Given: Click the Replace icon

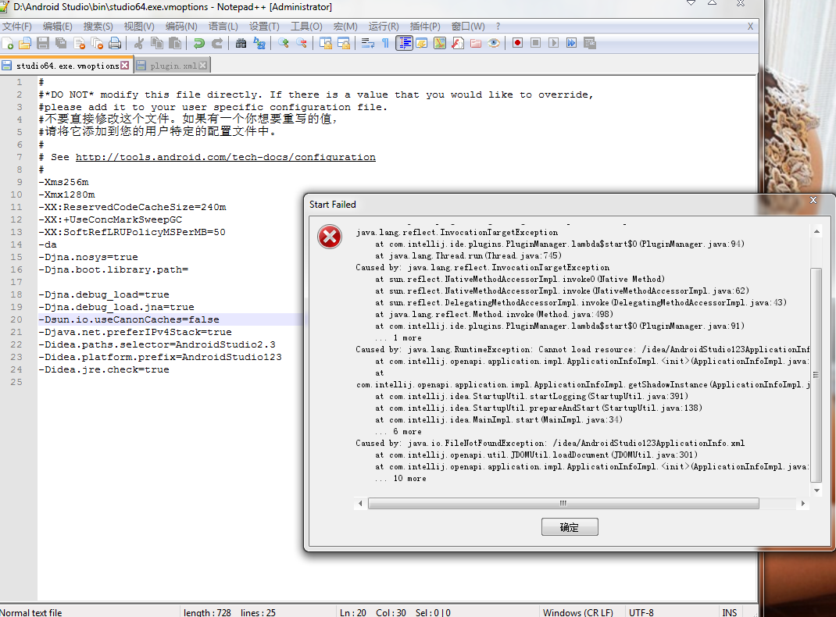Looking at the screenshot, I should [x=259, y=43].
